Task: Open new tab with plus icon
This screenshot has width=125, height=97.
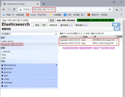Action: pyautogui.click(x=44, y=4)
